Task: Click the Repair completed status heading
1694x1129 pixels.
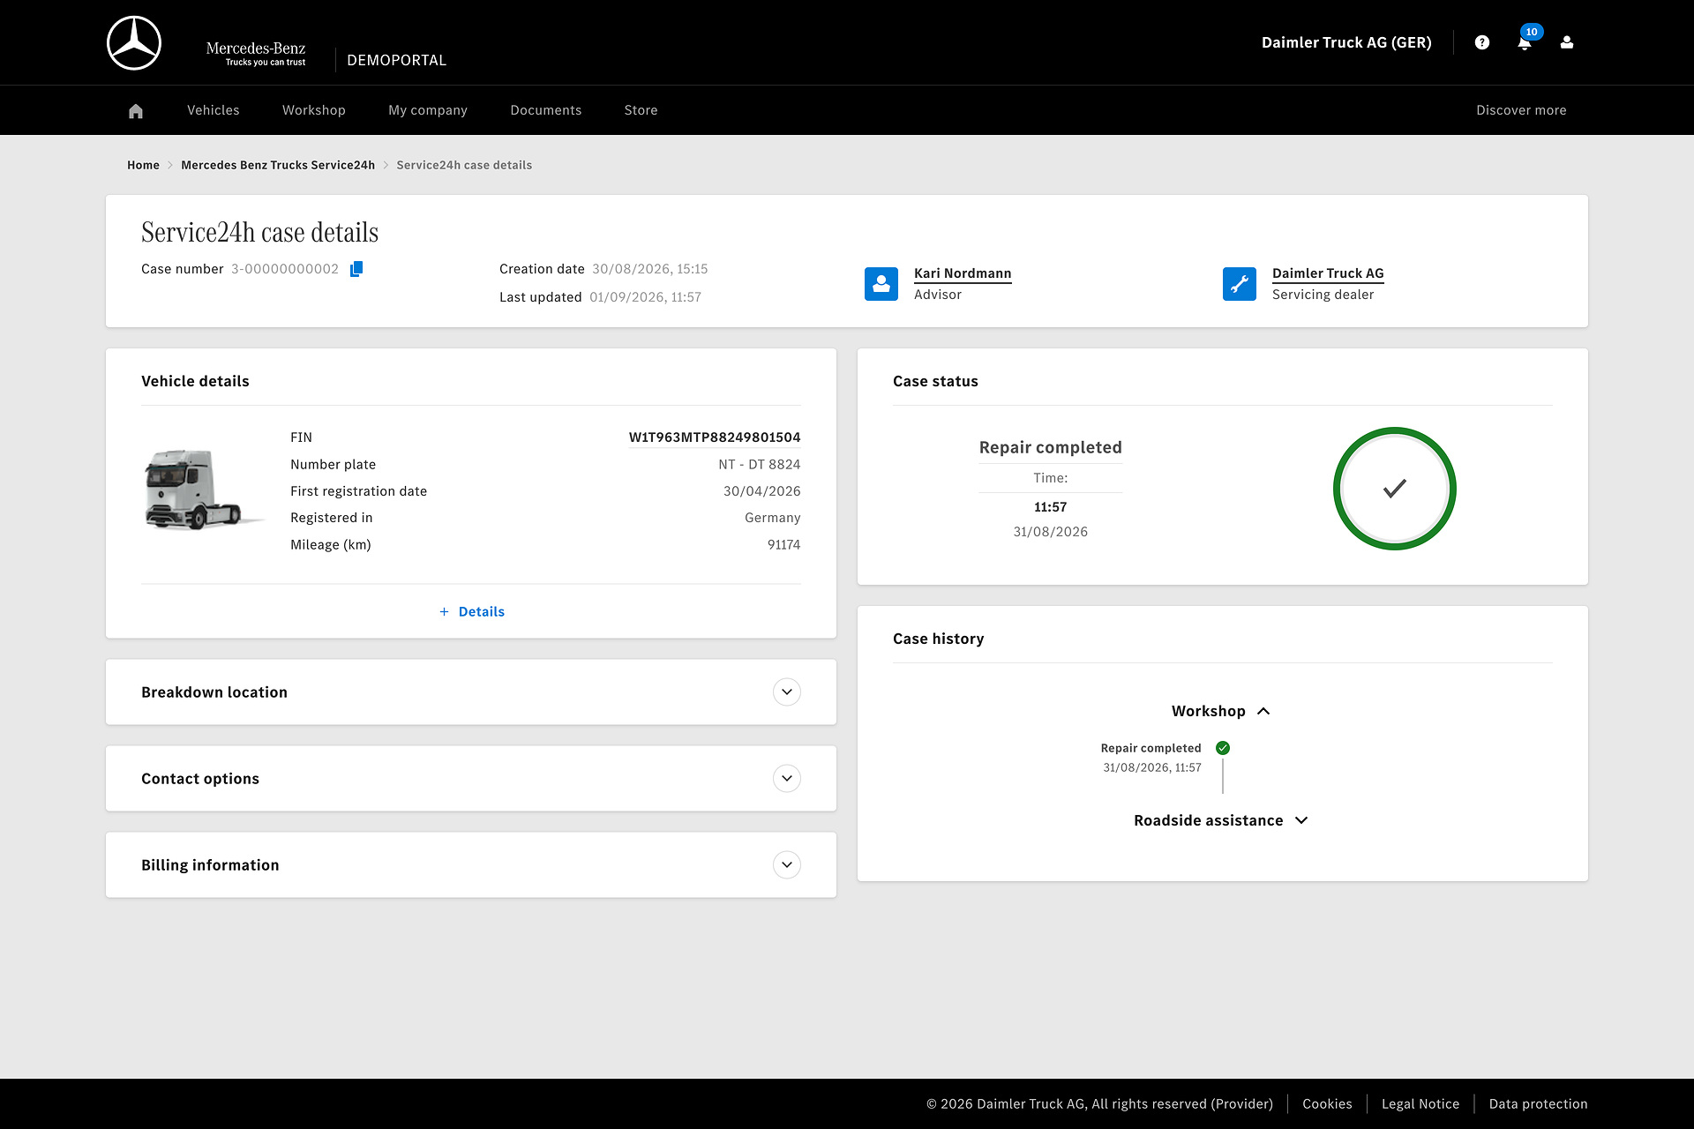Action: tap(1051, 447)
